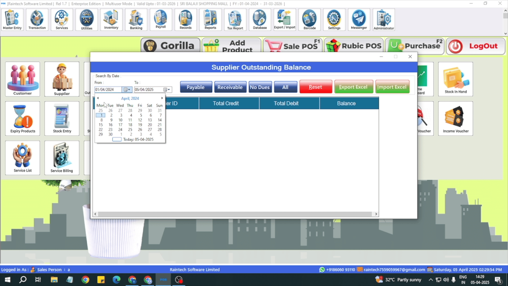Go to next month in calendar

point(162,98)
